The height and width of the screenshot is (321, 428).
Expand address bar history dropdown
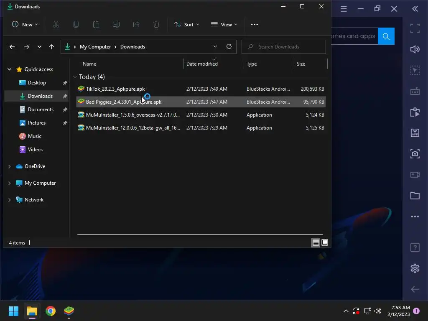coord(215,47)
